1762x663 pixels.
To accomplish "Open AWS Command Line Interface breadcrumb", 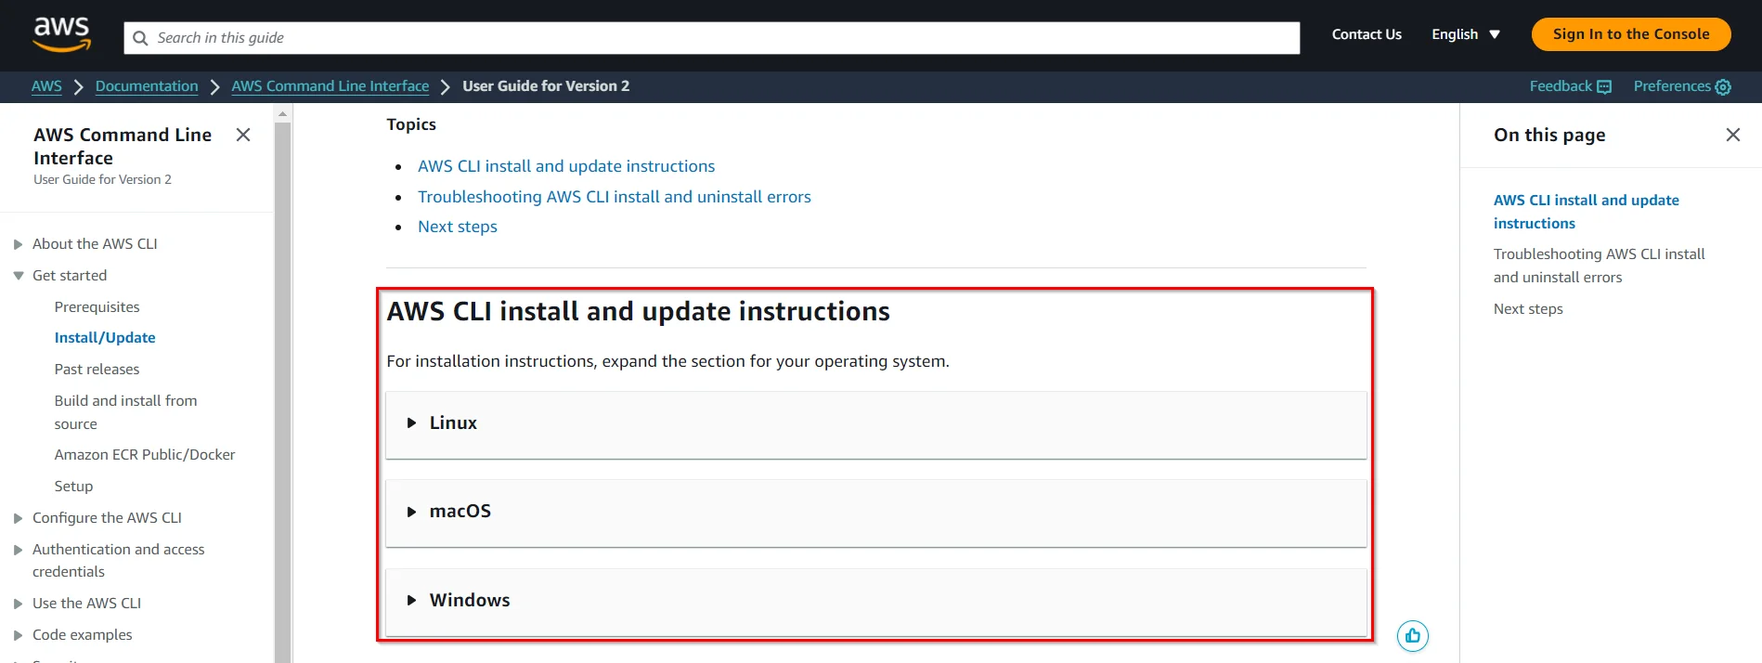I will [x=330, y=86].
